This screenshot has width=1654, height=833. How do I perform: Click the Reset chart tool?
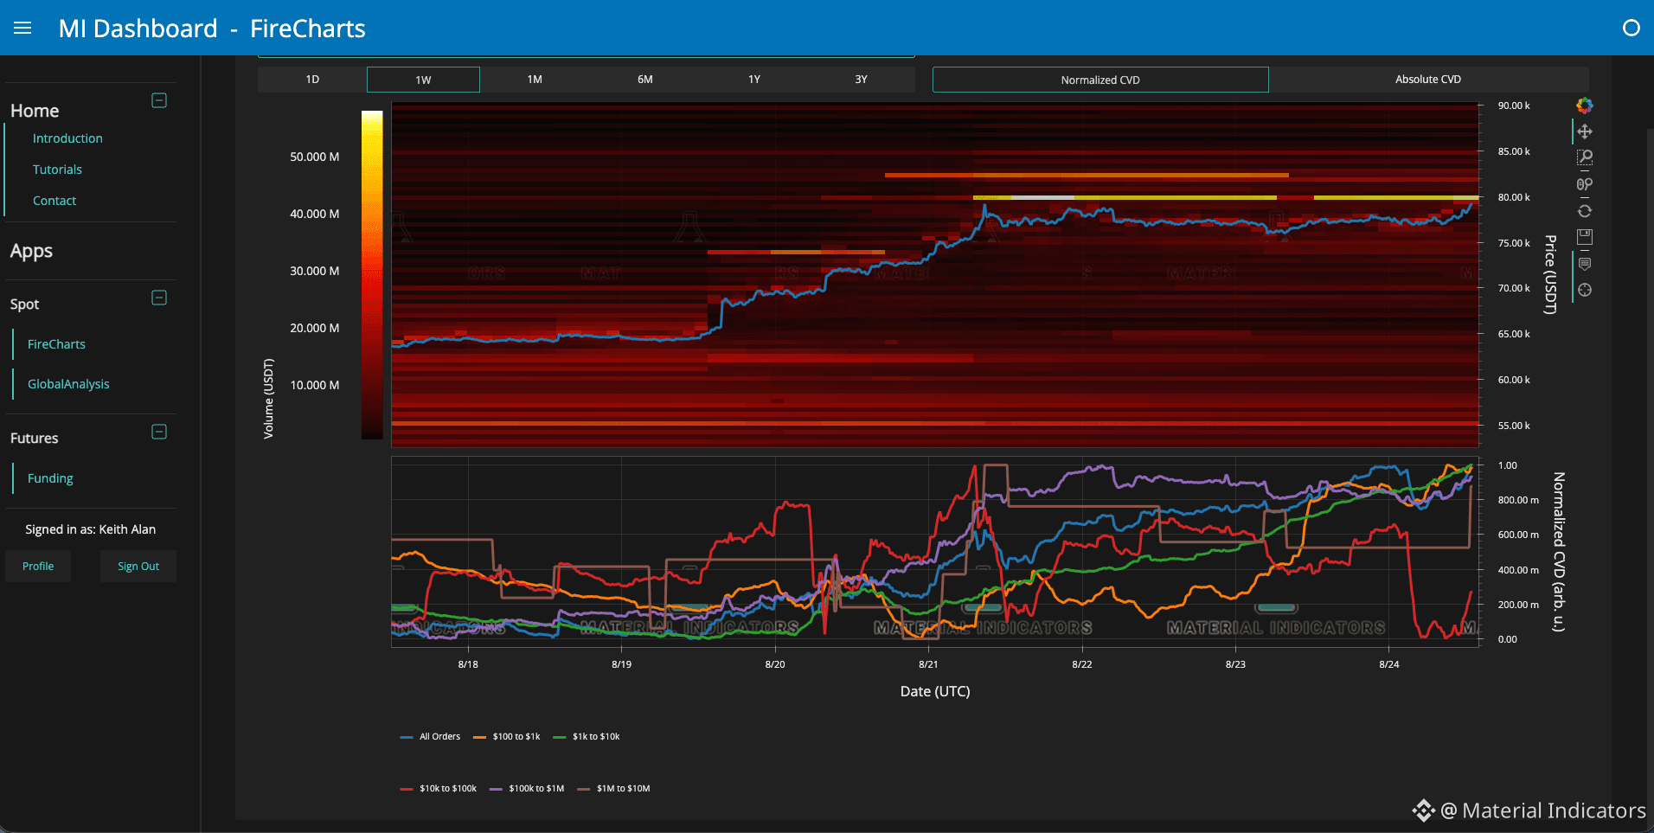1584,211
